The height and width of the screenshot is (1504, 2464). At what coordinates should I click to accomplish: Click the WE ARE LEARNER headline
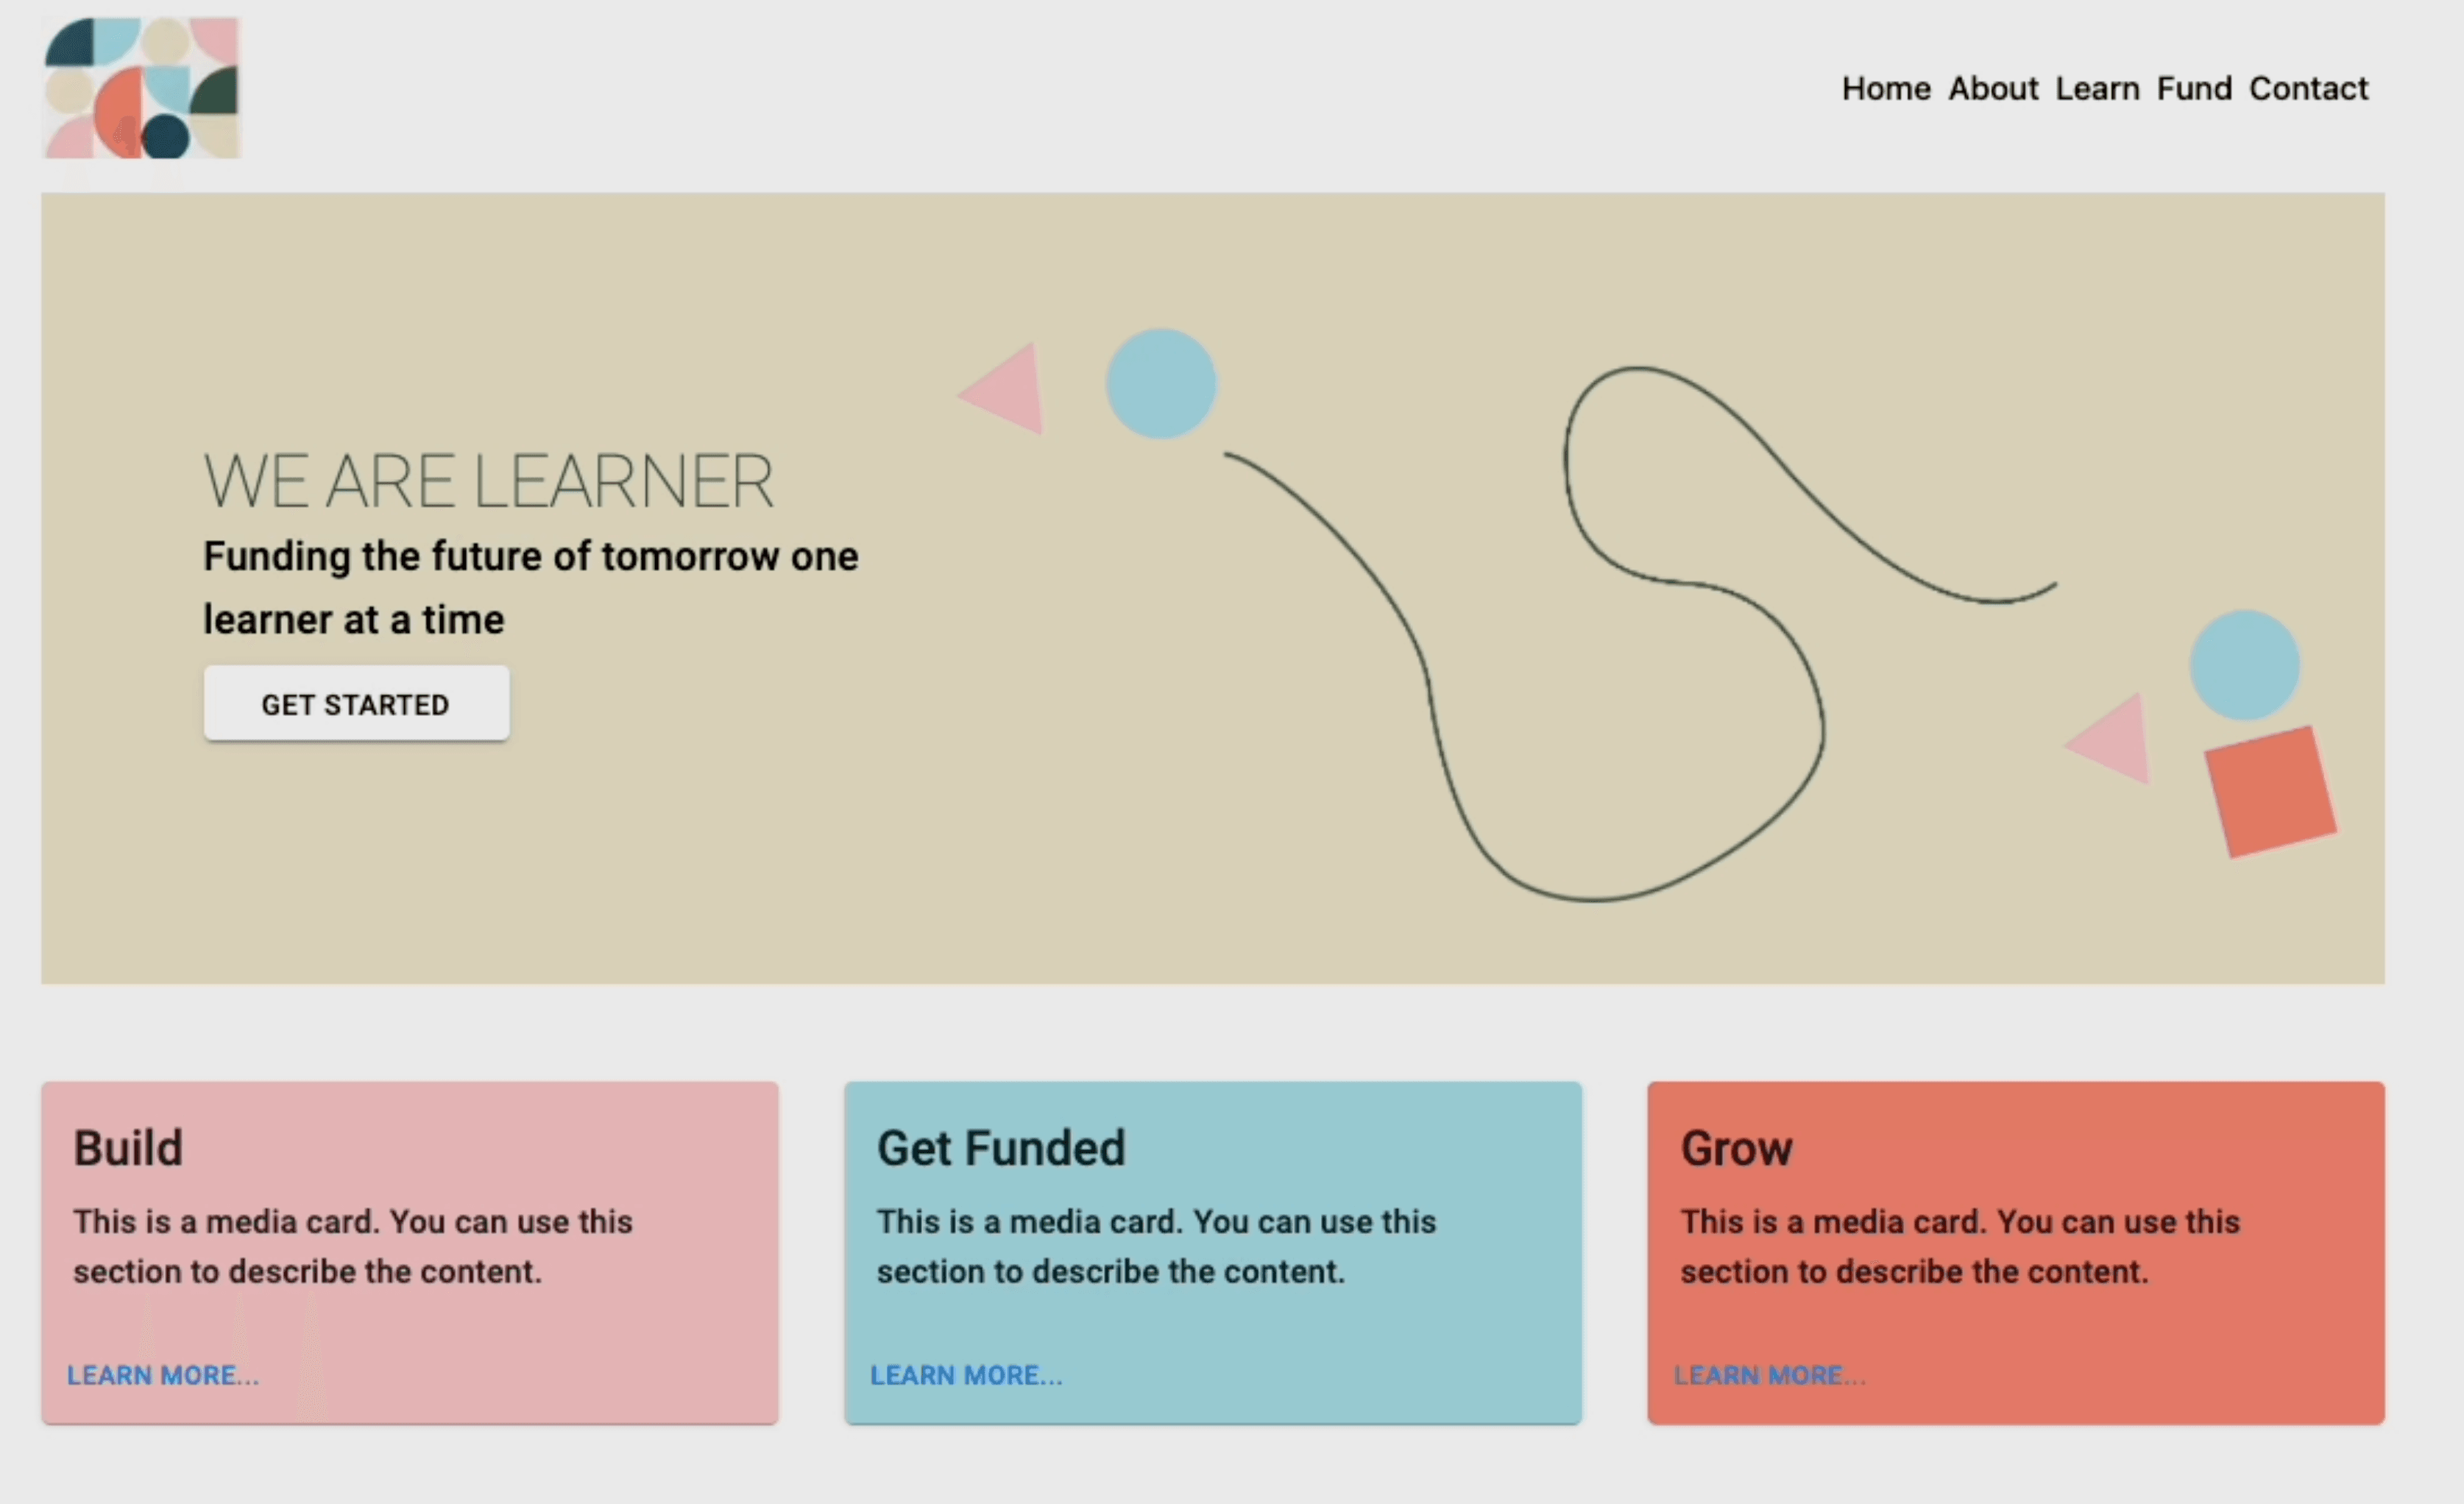click(487, 480)
